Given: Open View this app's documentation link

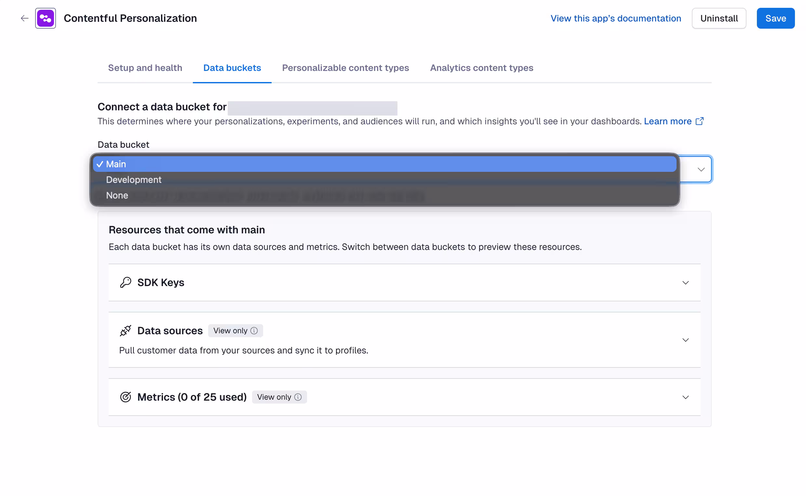Looking at the screenshot, I should pos(616,18).
